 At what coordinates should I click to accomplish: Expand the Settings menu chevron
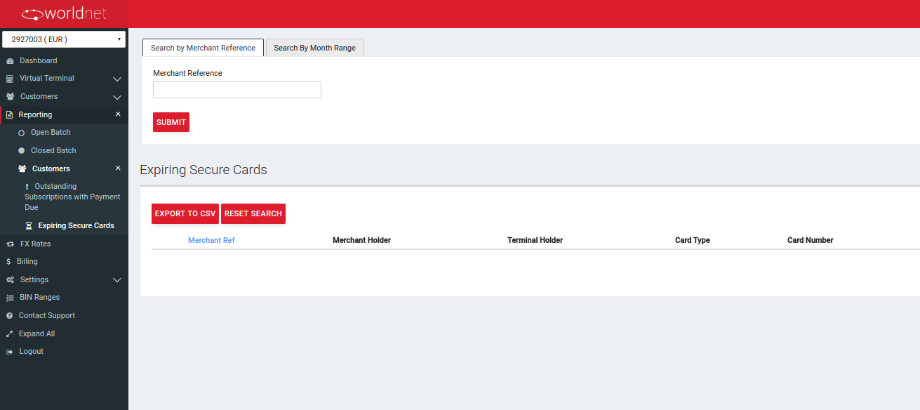117,280
